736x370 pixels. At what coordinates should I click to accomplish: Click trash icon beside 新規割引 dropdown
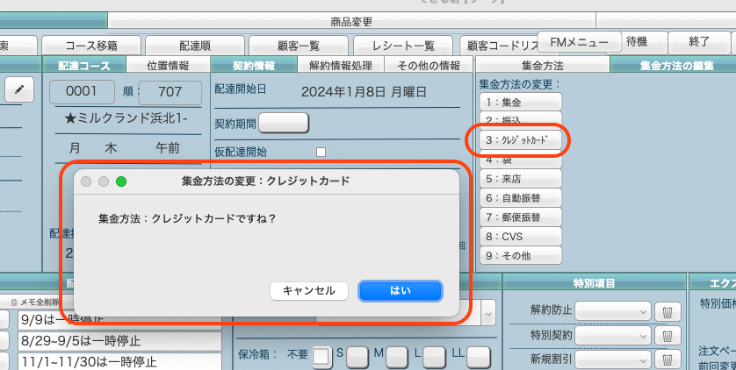click(667, 359)
